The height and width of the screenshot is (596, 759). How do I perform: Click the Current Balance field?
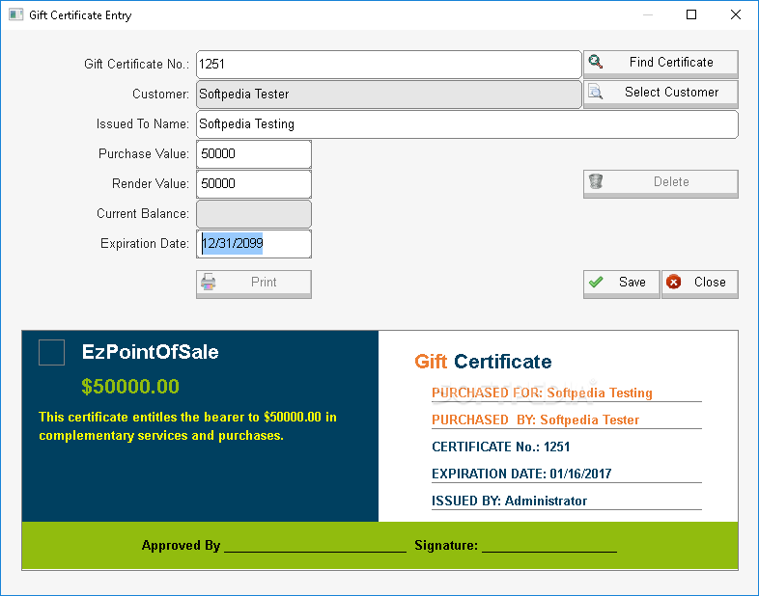254,214
